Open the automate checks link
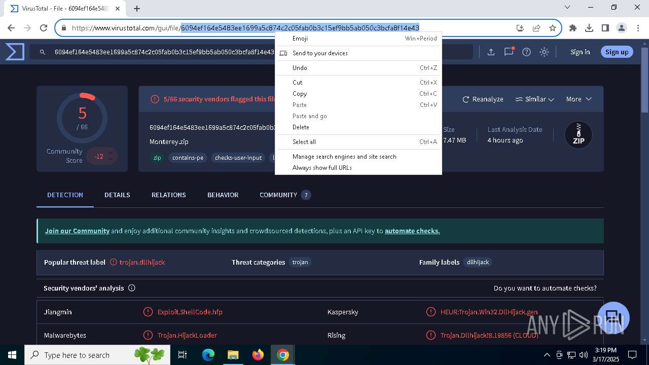 tap(412, 231)
